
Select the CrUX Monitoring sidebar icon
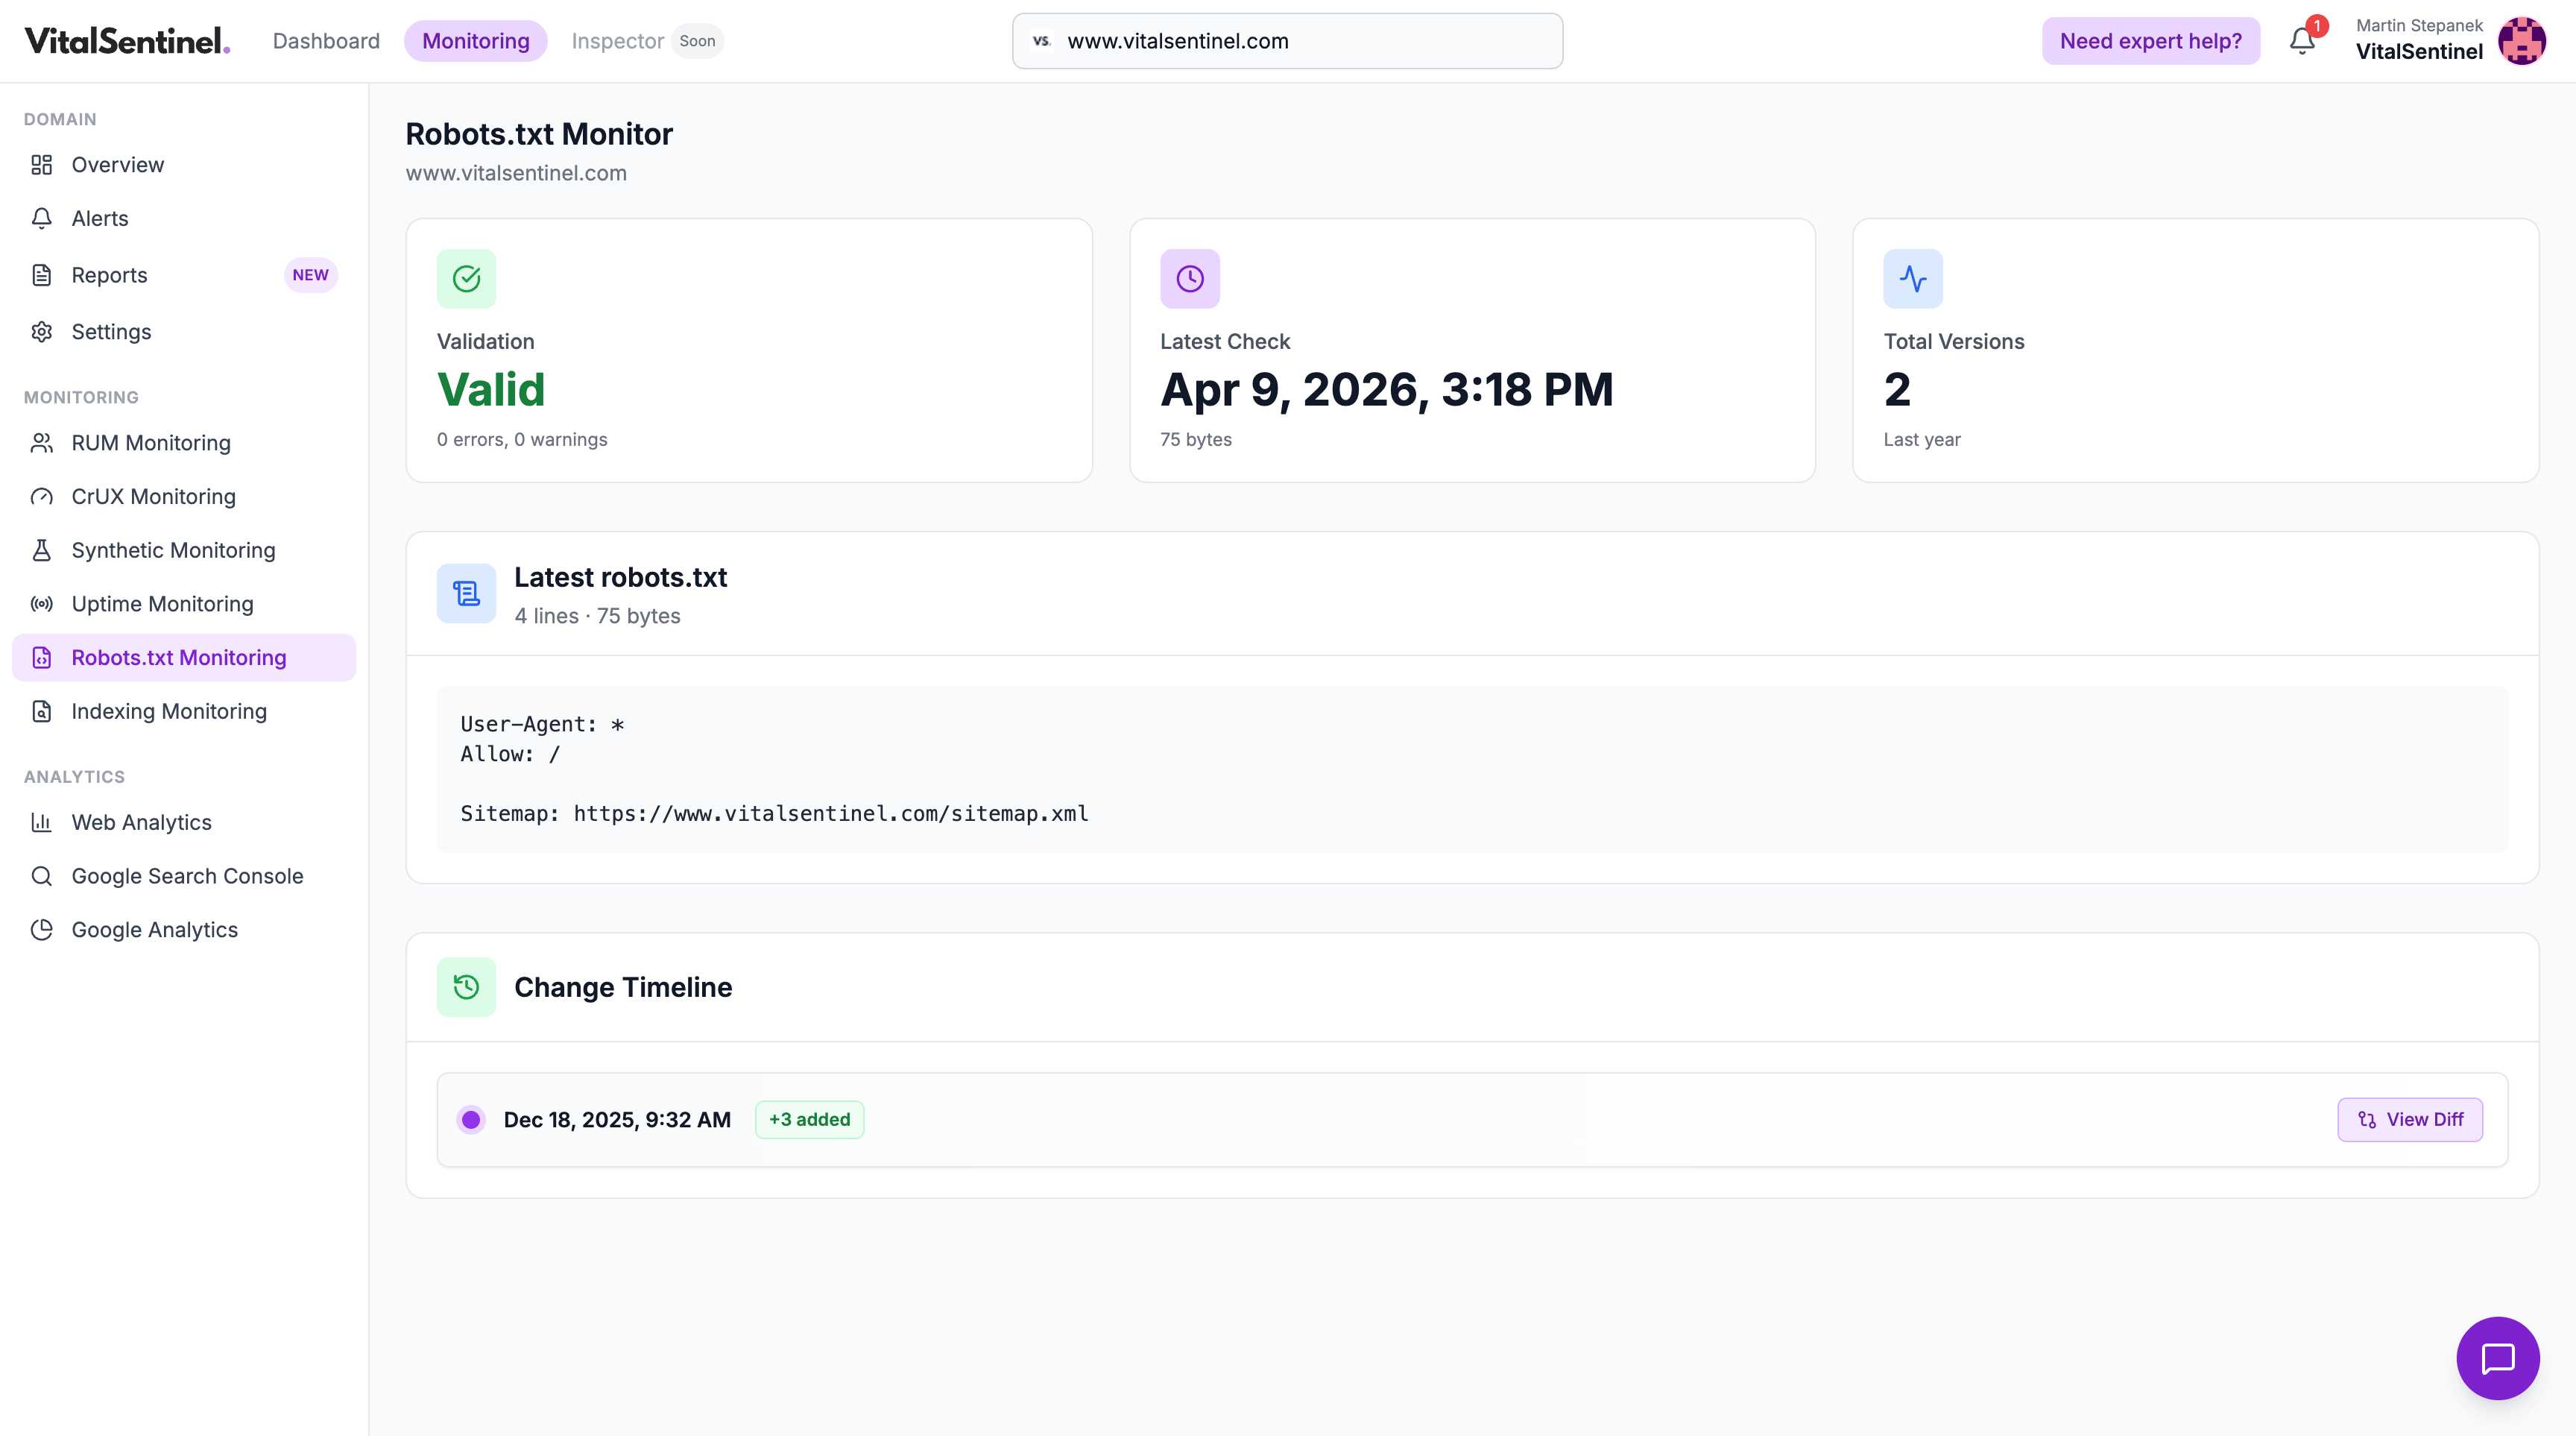41,496
